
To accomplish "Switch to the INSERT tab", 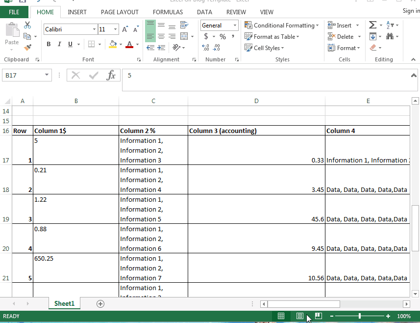I will tap(77, 12).
